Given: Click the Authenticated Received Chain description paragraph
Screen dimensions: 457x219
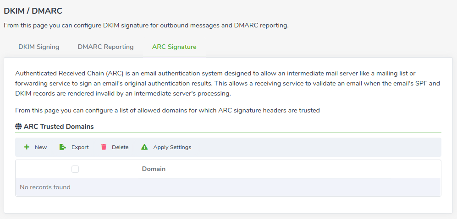Looking at the screenshot, I should tap(228, 84).
